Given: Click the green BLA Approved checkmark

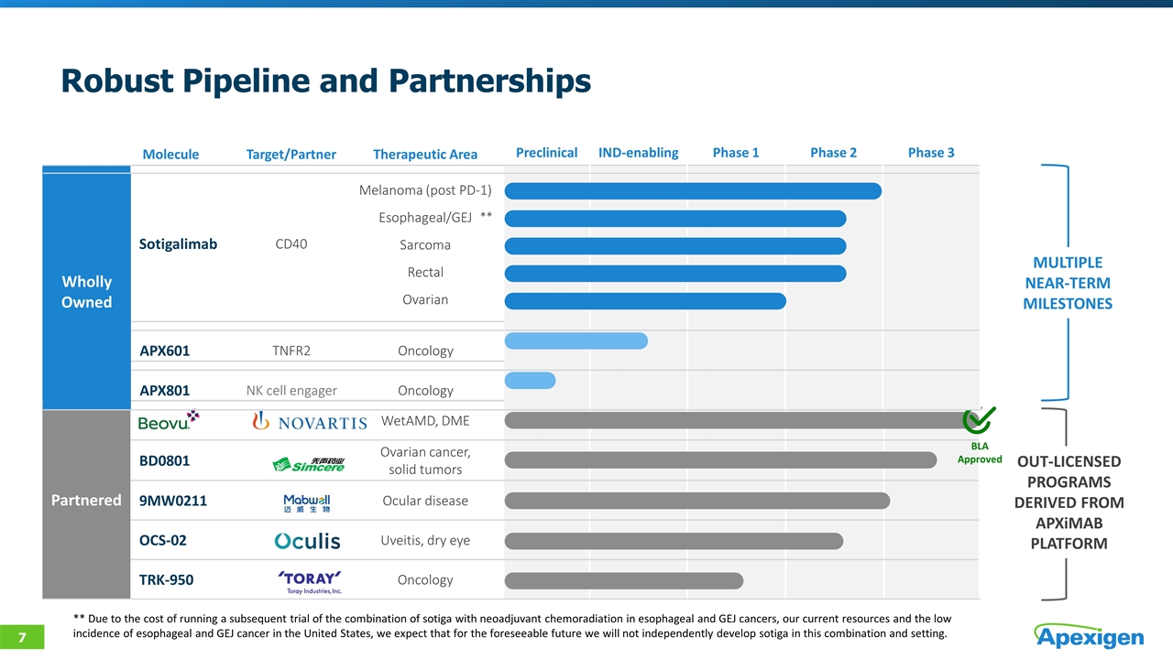Looking at the screenshot, I should click(980, 421).
